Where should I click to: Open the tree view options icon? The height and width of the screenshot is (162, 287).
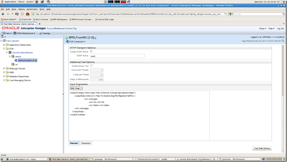point(3,37)
